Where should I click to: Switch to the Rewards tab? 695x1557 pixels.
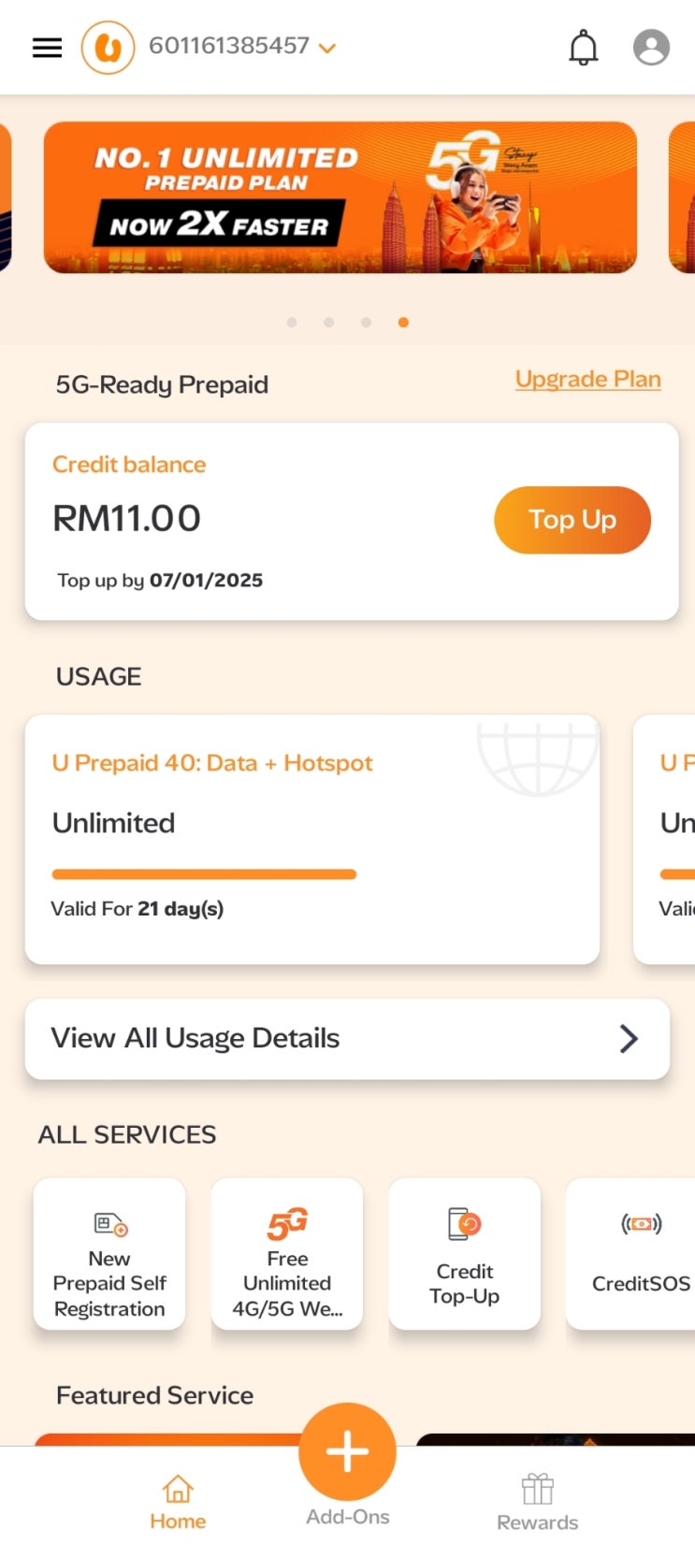[x=537, y=1501]
